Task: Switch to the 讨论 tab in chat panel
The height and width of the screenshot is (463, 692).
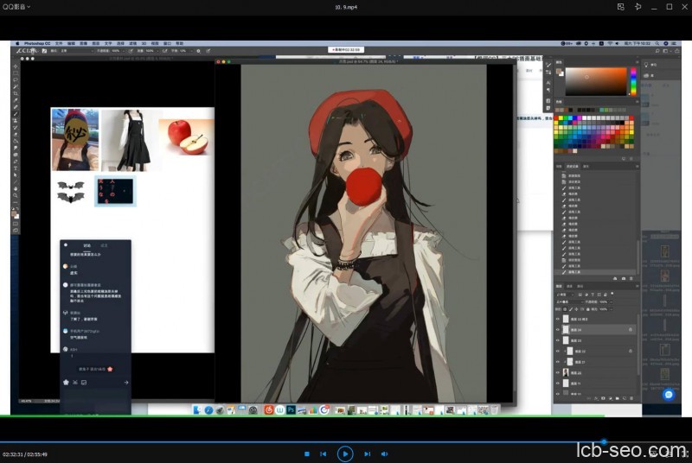Action: tap(87, 245)
